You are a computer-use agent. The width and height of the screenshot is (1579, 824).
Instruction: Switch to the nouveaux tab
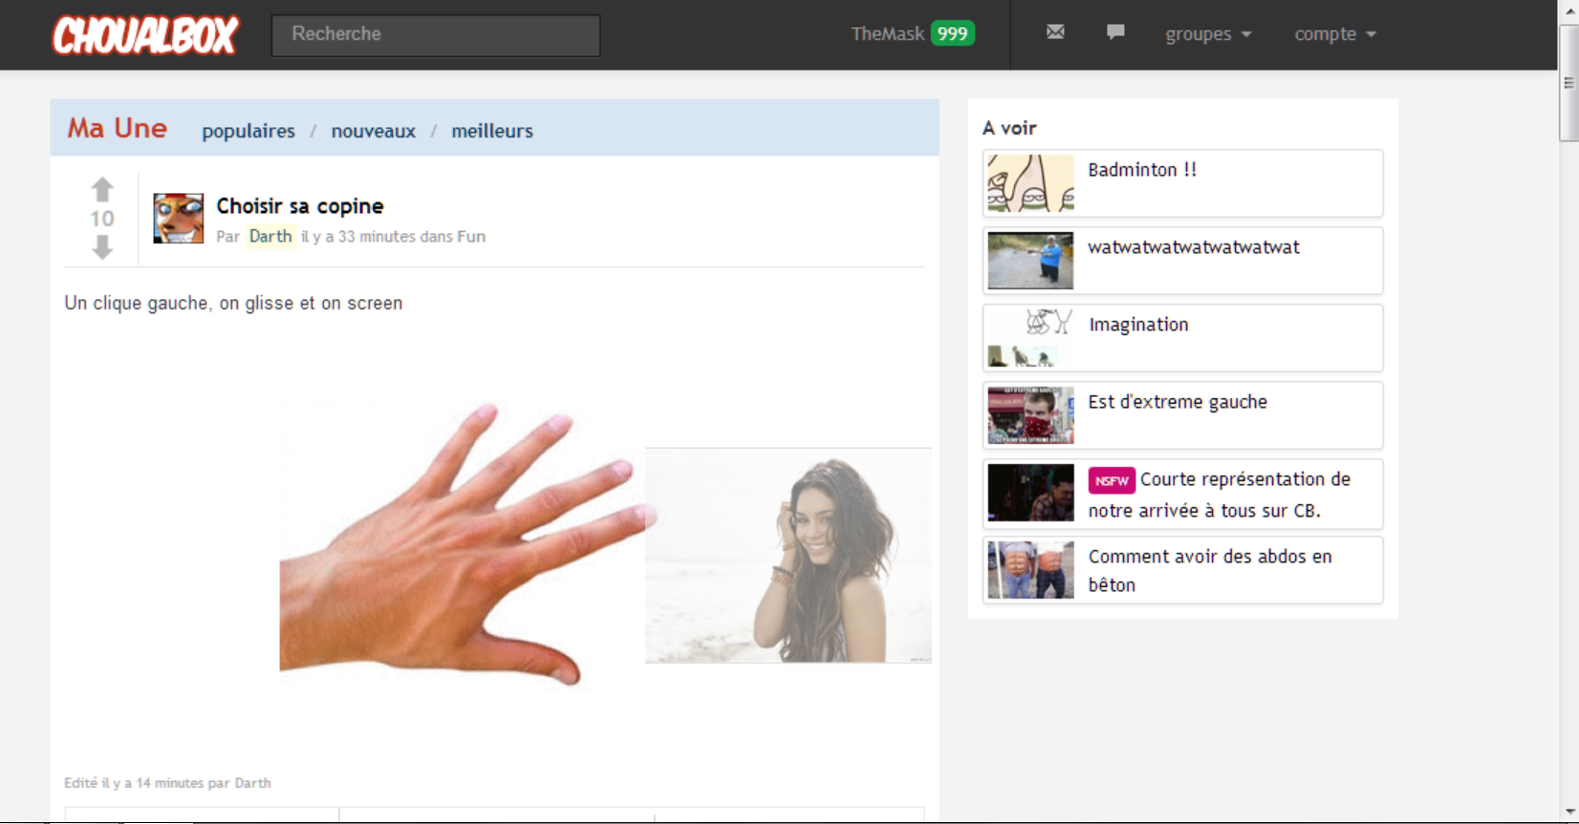[373, 131]
